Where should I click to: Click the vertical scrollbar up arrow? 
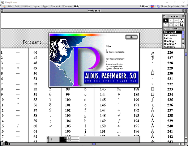point(186,138)
